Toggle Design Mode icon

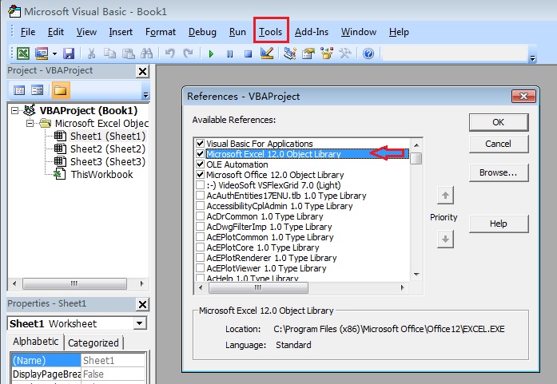point(266,53)
